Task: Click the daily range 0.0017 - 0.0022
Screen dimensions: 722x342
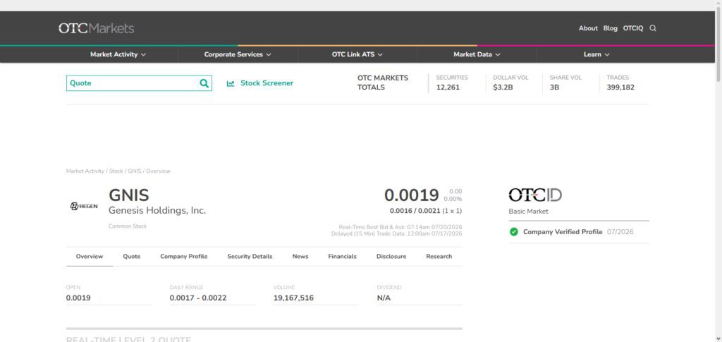Action: click(198, 298)
